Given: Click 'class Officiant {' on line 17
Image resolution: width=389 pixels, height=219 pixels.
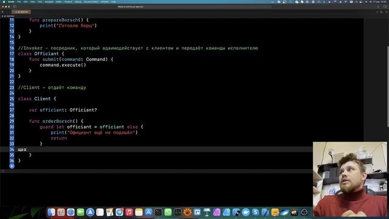Looking at the screenshot, I should pos(41,54).
